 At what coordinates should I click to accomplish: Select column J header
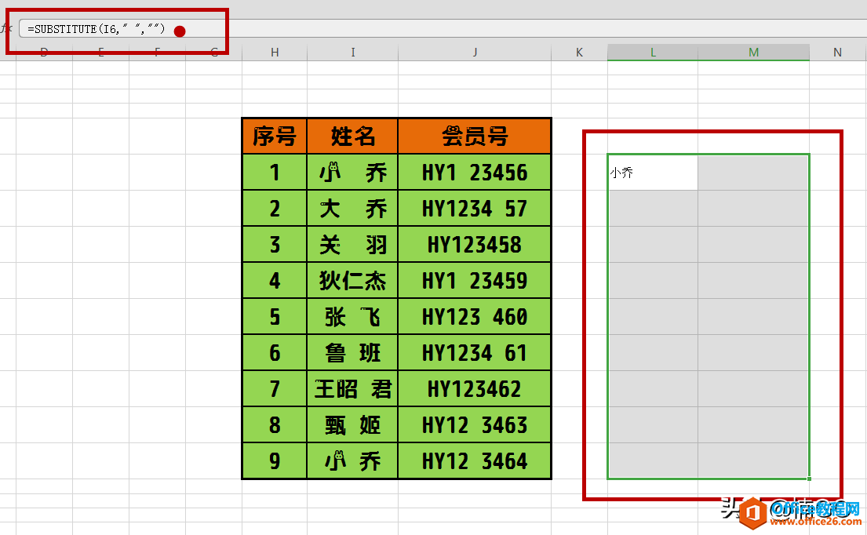(475, 53)
